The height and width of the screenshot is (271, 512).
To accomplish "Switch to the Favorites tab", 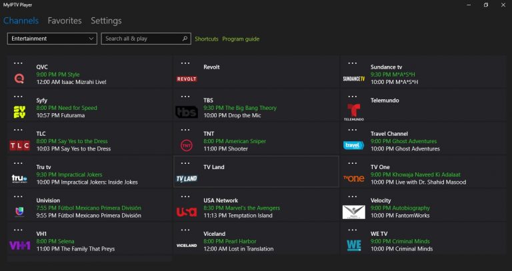I will tap(65, 21).
